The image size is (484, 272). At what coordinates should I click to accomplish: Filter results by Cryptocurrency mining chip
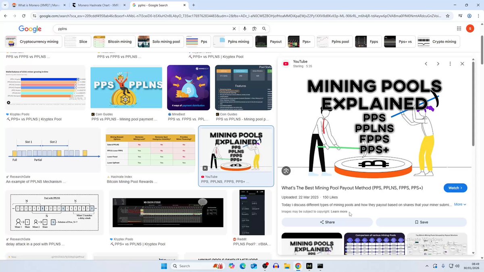33,42
